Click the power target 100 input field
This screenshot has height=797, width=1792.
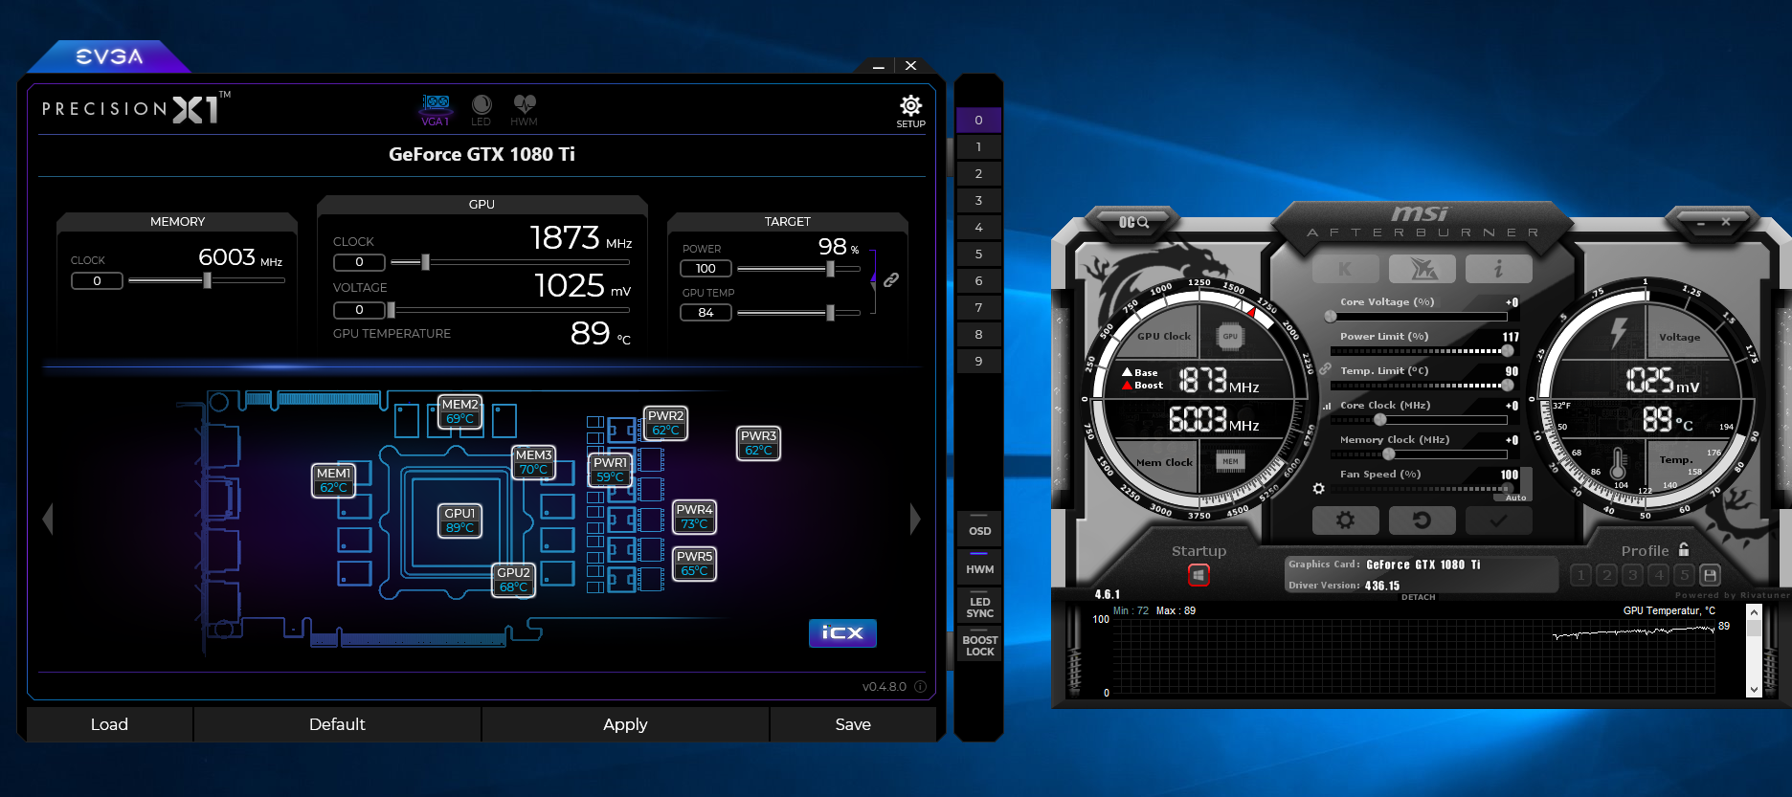click(706, 269)
